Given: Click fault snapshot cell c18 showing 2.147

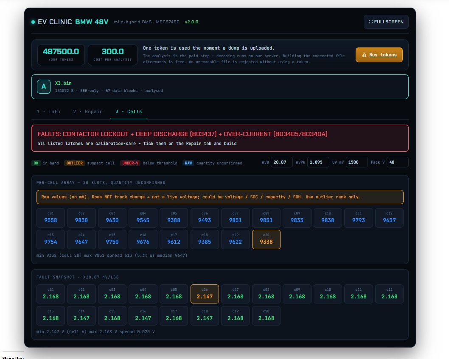Looking at the screenshot, I should point(205,316).
